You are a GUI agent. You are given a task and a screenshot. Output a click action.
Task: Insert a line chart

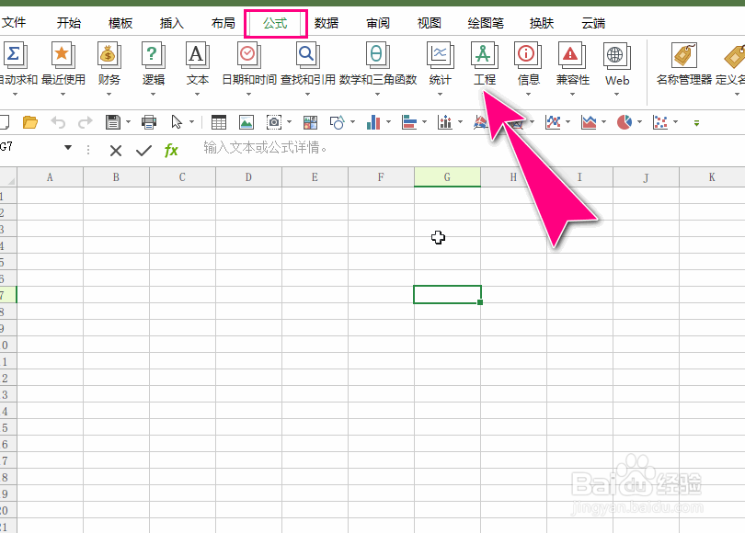(x=553, y=122)
